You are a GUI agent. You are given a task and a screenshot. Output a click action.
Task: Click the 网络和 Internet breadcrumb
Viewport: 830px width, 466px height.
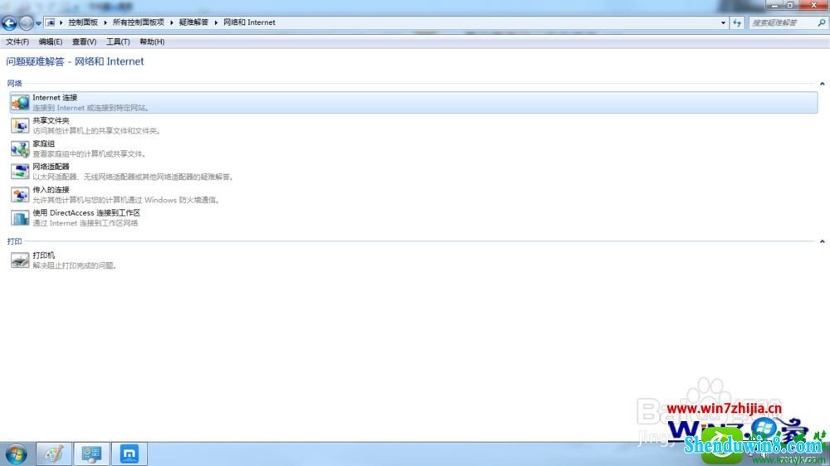(x=249, y=22)
